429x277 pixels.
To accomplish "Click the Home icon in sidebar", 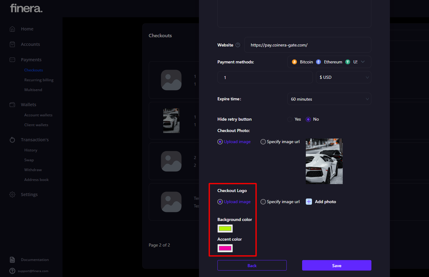I will (12, 29).
